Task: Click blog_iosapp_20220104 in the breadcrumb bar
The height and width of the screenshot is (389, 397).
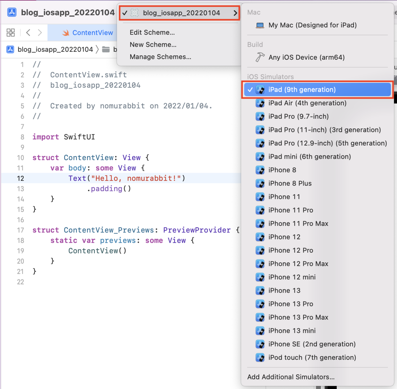Action: click(55, 49)
